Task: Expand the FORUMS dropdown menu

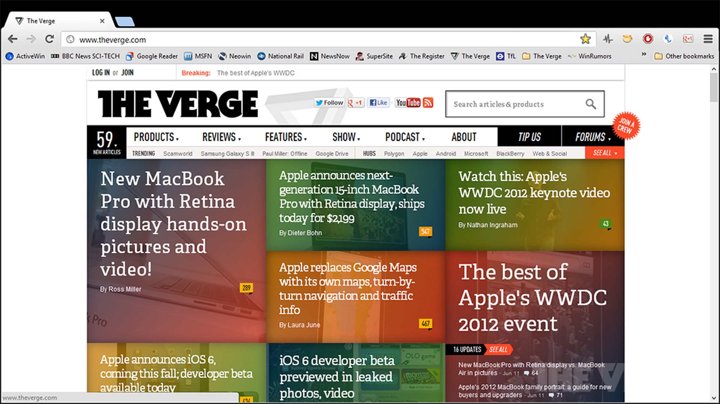Action: click(593, 137)
